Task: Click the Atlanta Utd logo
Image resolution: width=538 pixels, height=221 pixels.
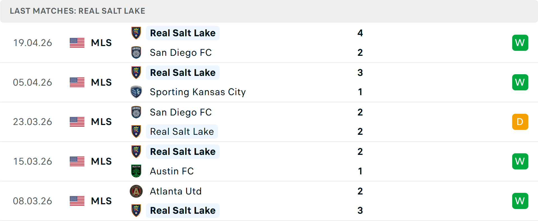Action: pyautogui.click(x=136, y=191)
